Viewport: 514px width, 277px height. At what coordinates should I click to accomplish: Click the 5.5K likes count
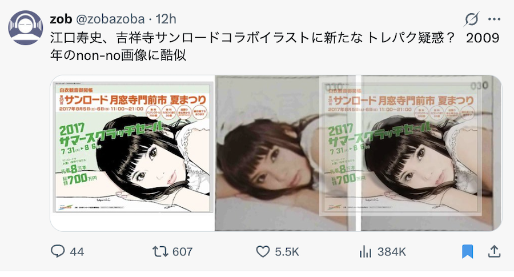pyautogui.click(x=287, y=252)
